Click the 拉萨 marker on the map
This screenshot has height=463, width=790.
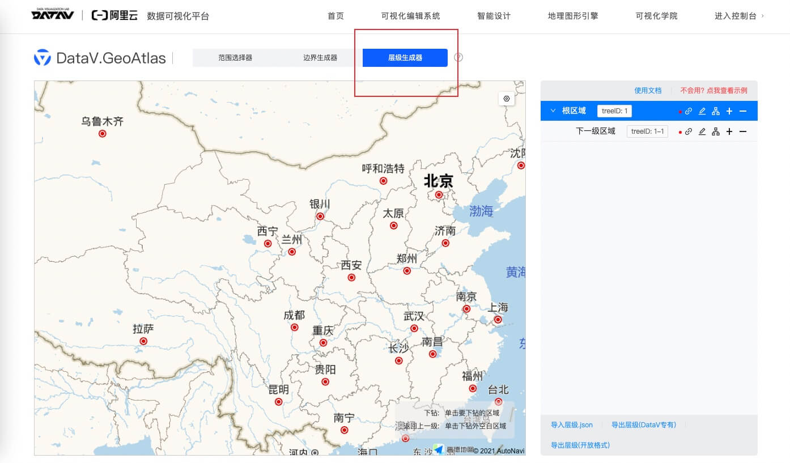tap(143, 341)
